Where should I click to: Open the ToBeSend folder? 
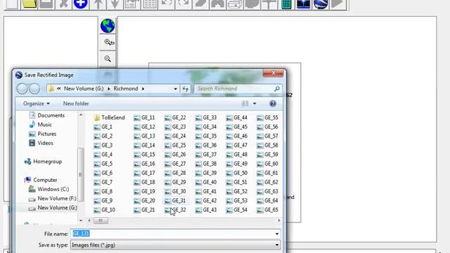(x=109, y=117)
